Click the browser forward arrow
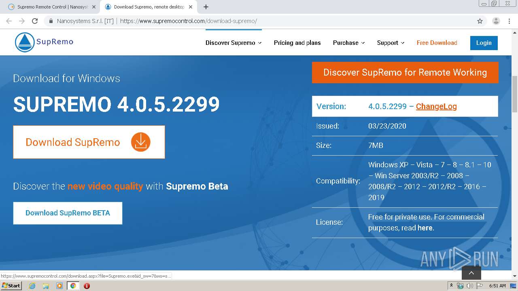Viewport: 518px width, 291px height. (22, 21)
